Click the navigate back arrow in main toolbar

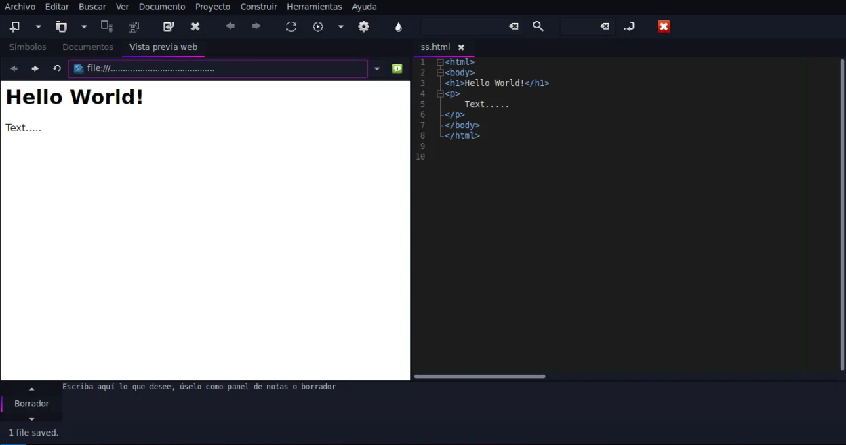(x=230, y=26)
